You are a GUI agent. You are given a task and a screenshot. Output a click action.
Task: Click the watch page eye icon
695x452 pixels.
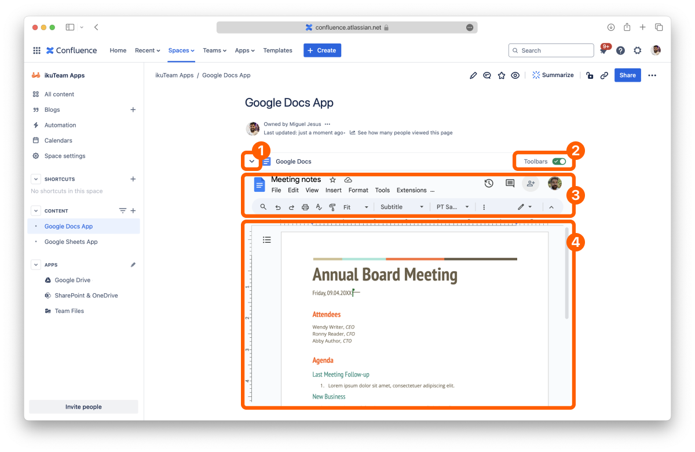[515, 75]
